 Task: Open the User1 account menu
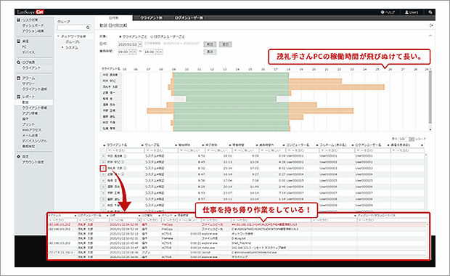click(x=412, y=12)
